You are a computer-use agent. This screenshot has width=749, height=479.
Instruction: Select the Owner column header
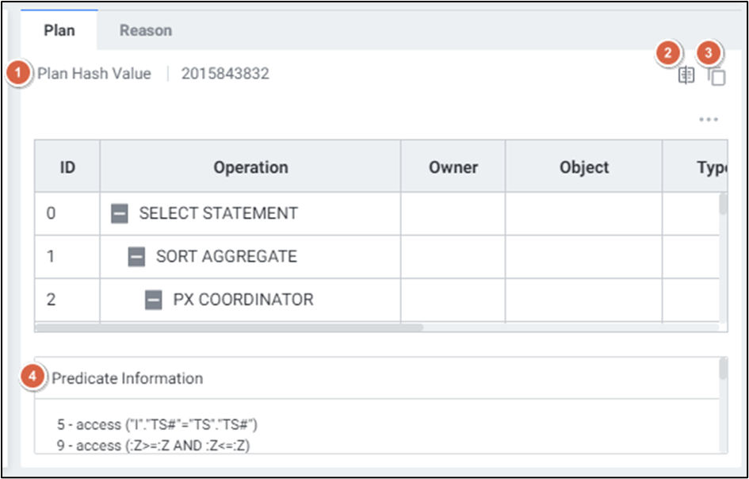point(453,167)
